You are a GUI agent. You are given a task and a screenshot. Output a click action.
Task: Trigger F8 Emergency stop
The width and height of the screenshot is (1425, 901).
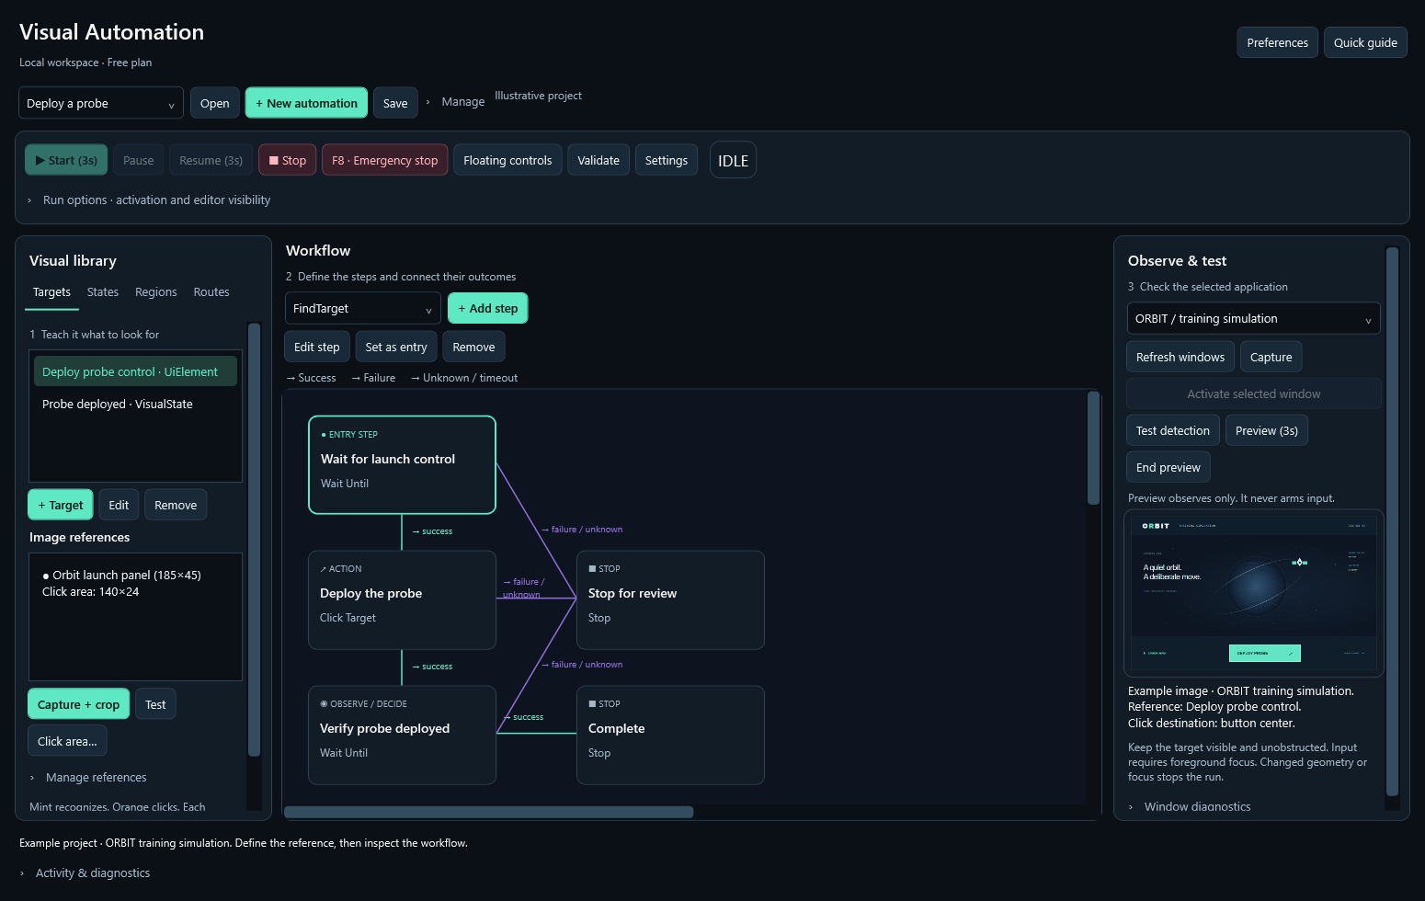click(385, 160)
